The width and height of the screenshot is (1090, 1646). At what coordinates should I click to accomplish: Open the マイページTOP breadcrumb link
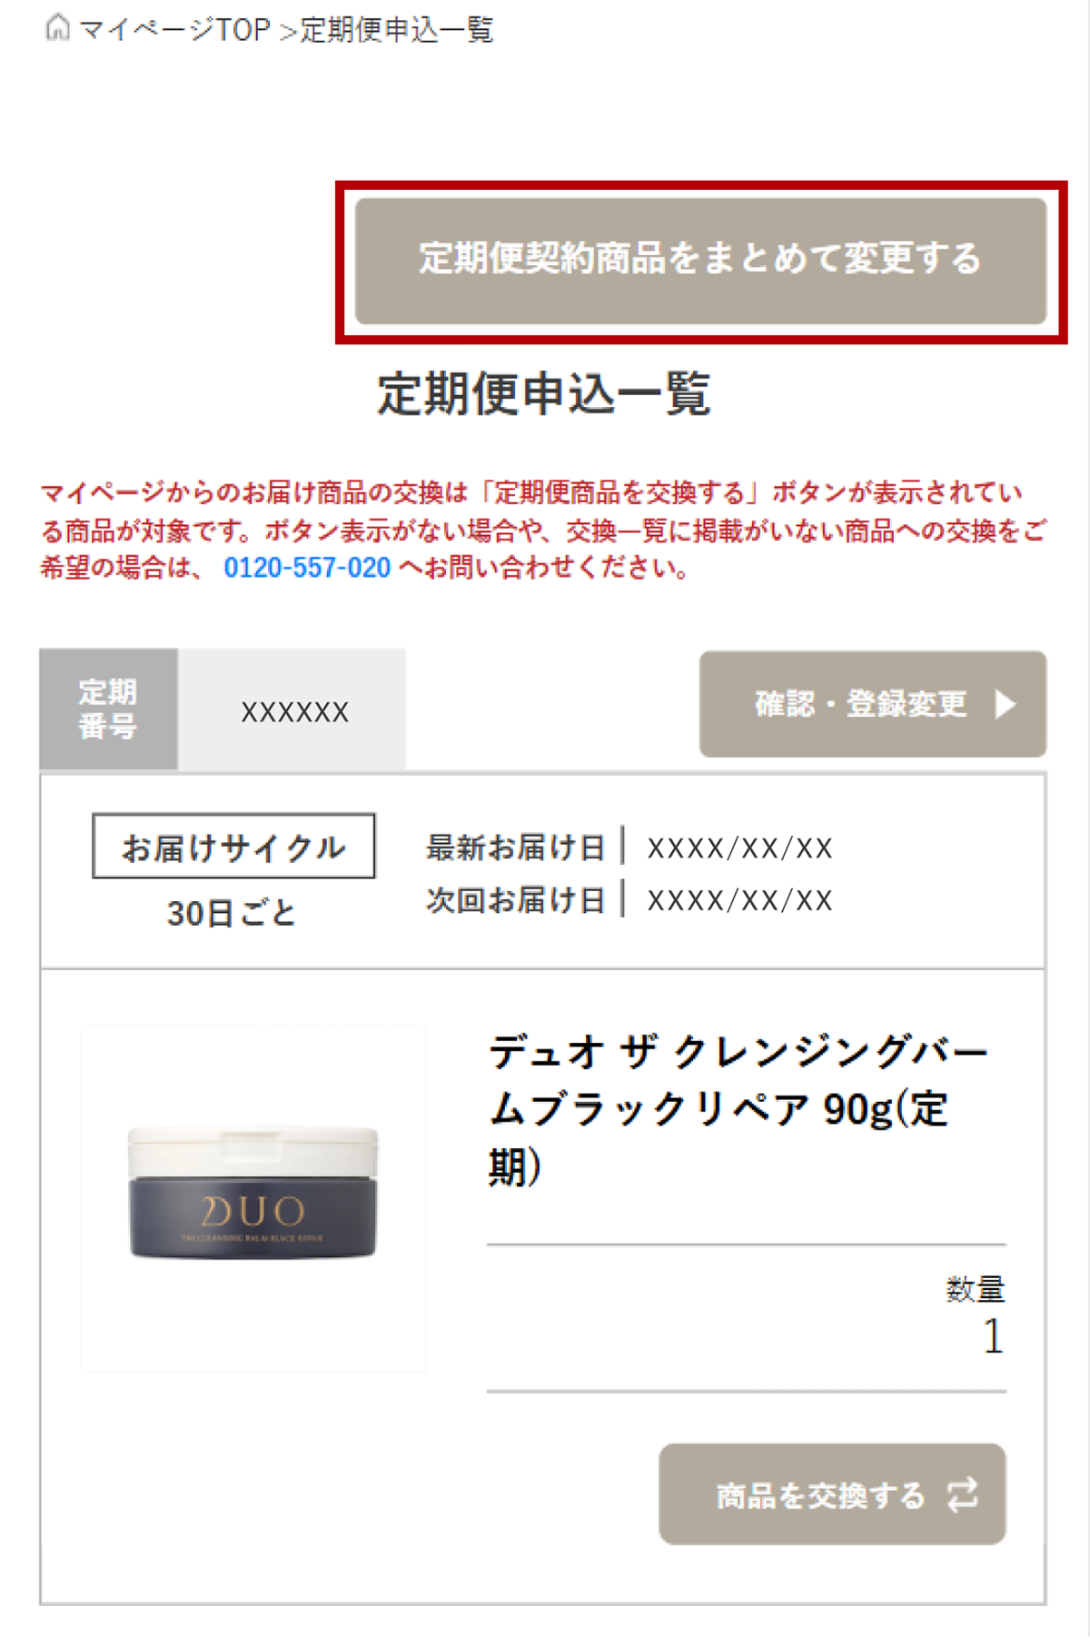(175, 30)
